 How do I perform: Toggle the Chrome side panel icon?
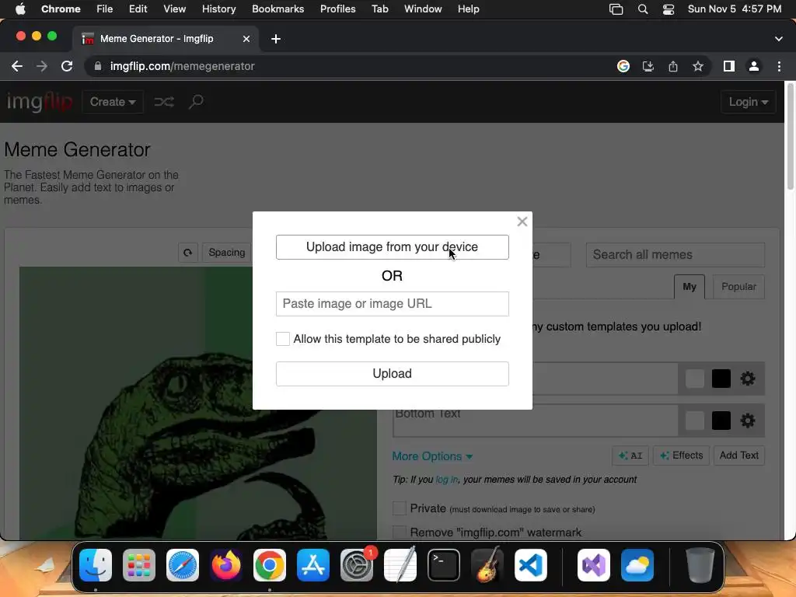[x=729, y=67]
